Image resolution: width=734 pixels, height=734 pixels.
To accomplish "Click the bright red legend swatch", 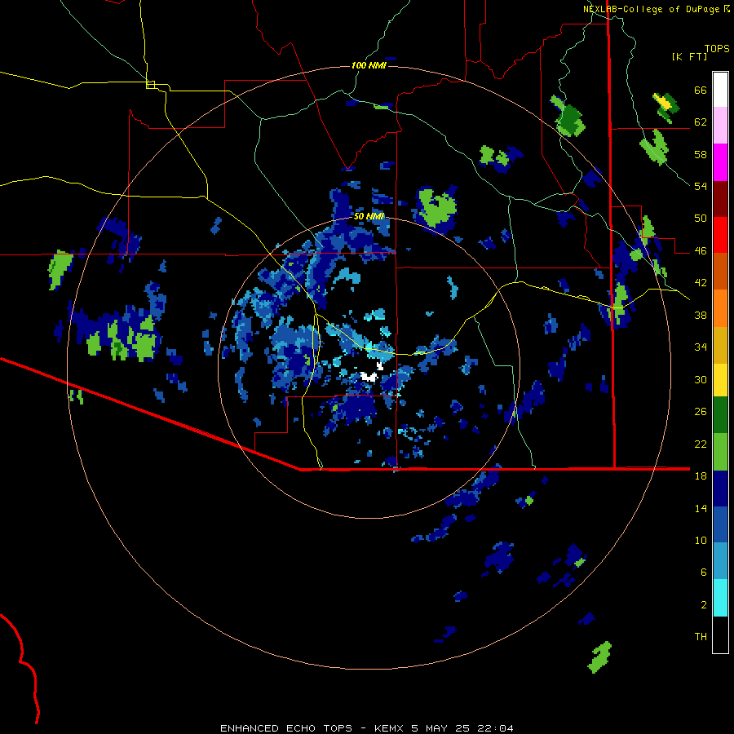I will 720,235.
